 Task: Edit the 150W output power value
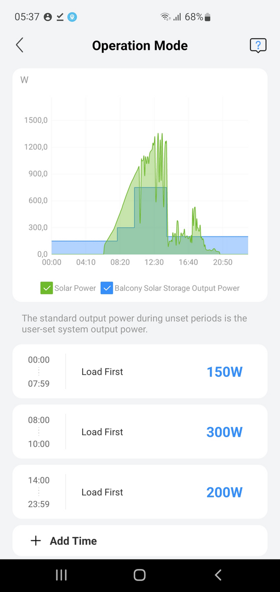click(224, 372)
